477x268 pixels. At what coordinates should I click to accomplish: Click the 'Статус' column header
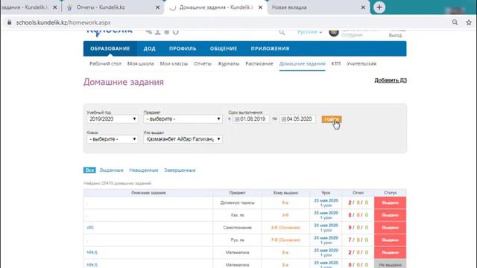coord(390,193)
